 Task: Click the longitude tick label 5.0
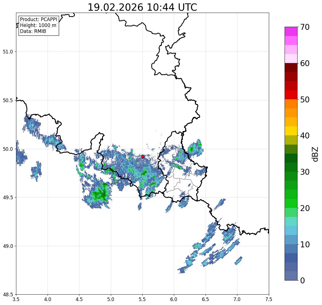click(111, 299)
